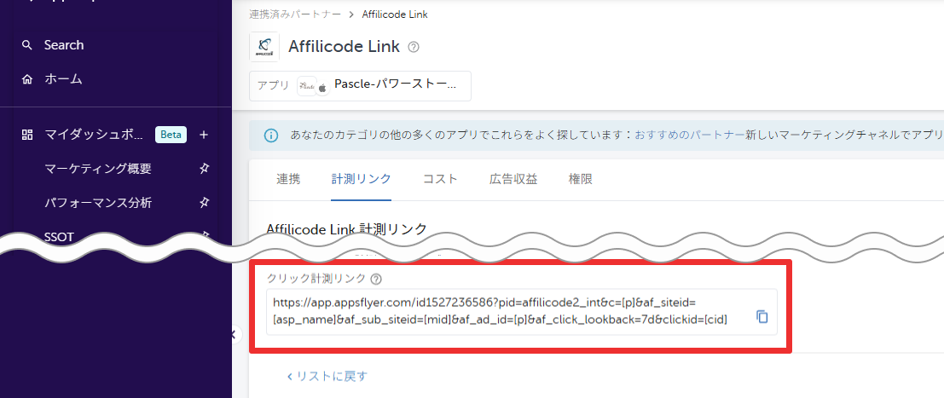This screenshot has height=398, width=944.
Task: Open the おすすめのパートナー link
Action: click(689, 136)
